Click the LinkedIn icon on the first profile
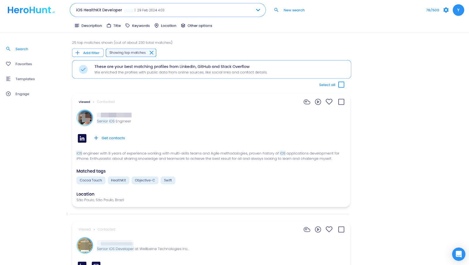 (82, 138)
